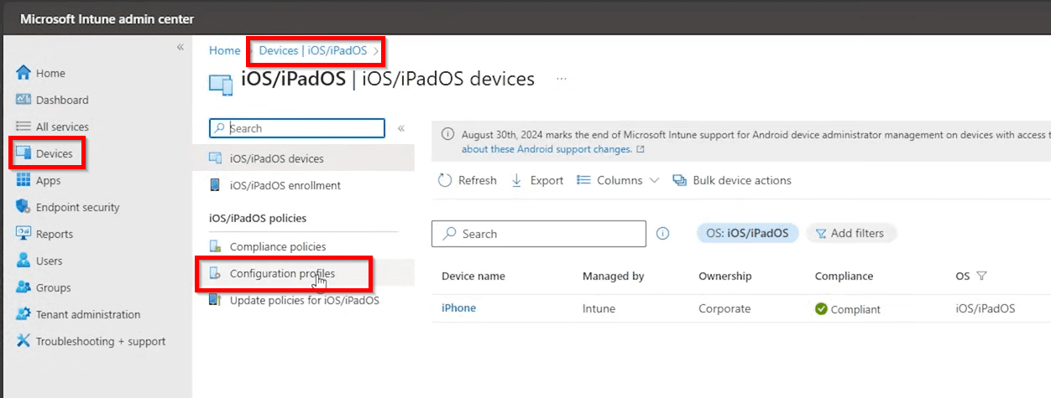1051x398 pixels.
Task: Click the Home icon in the sidebar
Action: coord(24,73)
